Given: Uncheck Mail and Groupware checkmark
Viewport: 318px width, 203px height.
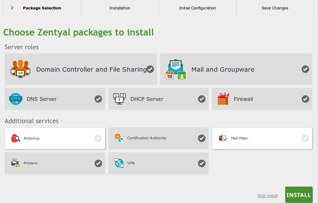Looking at the screenshot, I should point(305,69).
